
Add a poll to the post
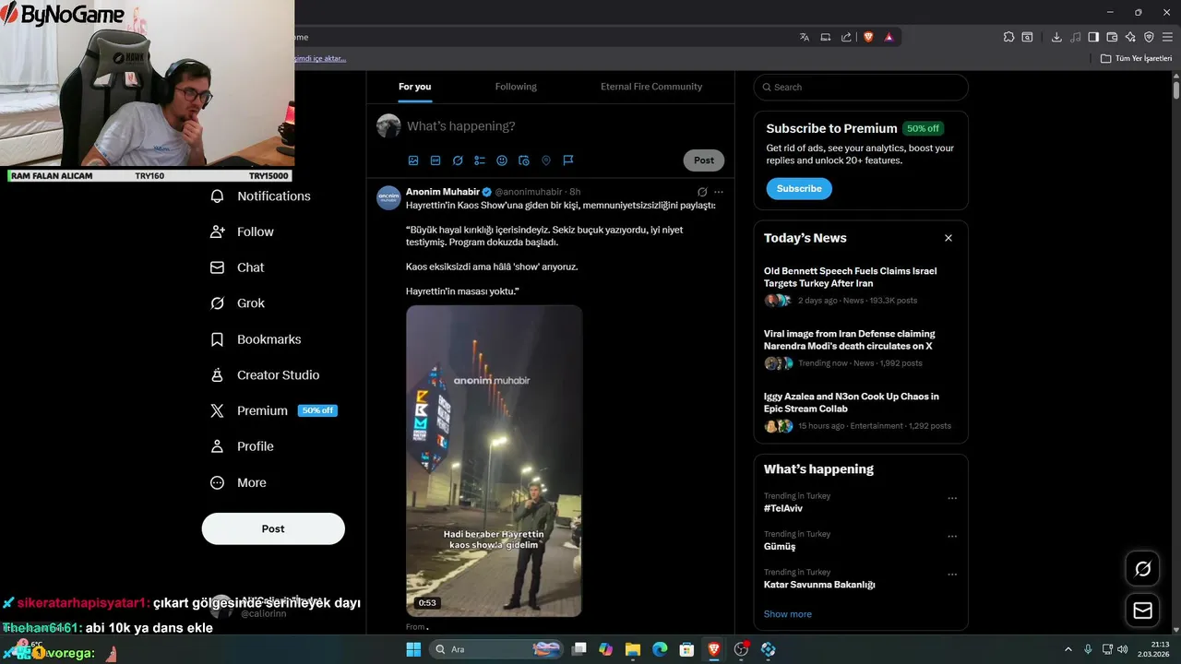(480, 160)
